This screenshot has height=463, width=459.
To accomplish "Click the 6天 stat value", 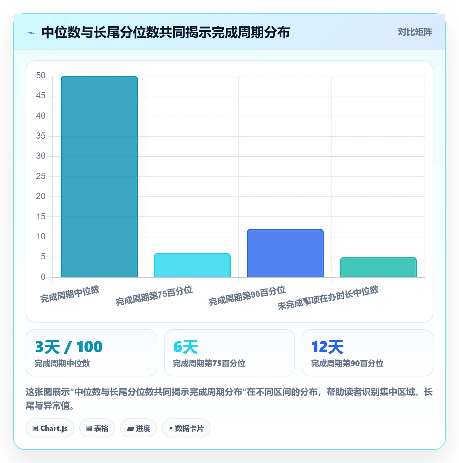I will pos(186,347).
